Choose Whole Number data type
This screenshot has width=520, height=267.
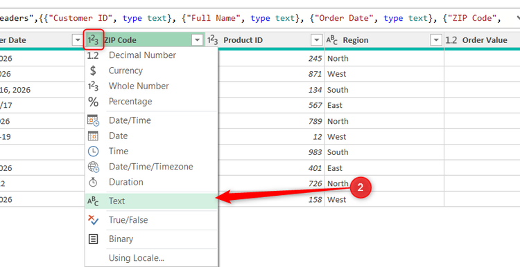152,86
